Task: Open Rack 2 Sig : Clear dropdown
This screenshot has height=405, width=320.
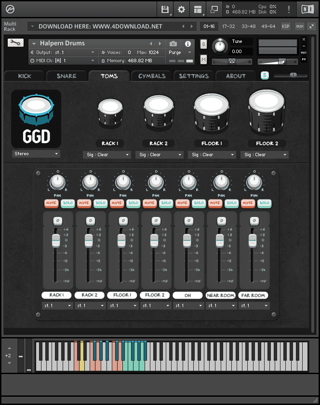Action: click(x=160, y=155)
